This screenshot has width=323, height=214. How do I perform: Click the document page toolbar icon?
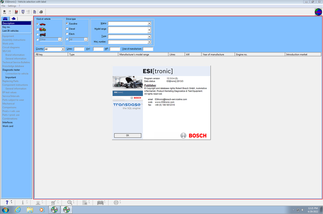click(35, 12)
